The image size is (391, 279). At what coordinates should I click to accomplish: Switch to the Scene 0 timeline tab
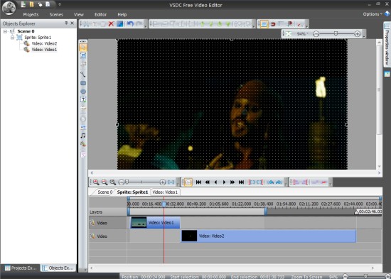click(105, 192)
